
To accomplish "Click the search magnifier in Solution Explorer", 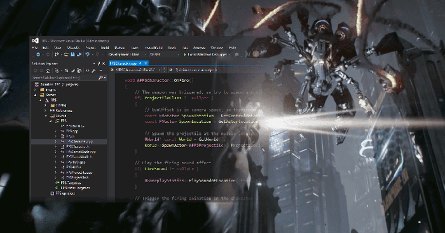I will pyautogui.click(x=100, y=77).
